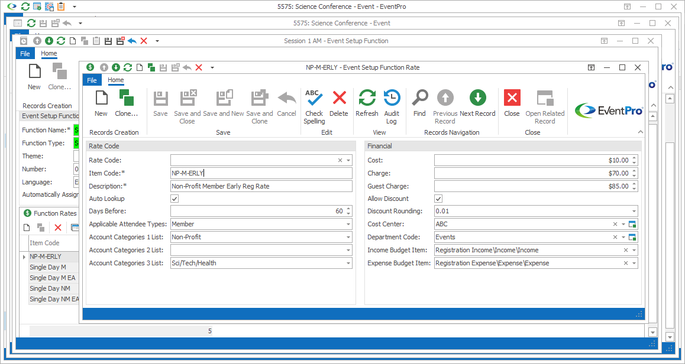Clear the Expense Budget Item value
Screen dimensions: 685x364
626,263
